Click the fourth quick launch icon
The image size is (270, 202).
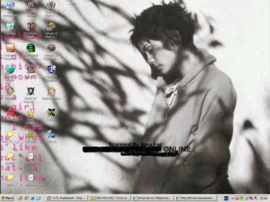pyautogui.click(x=38, y=198)
